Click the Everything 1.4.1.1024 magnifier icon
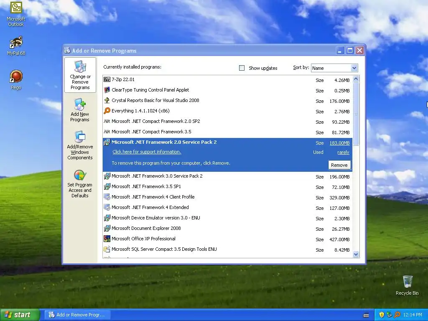This screenshot has height=321, width=428. 107,110
